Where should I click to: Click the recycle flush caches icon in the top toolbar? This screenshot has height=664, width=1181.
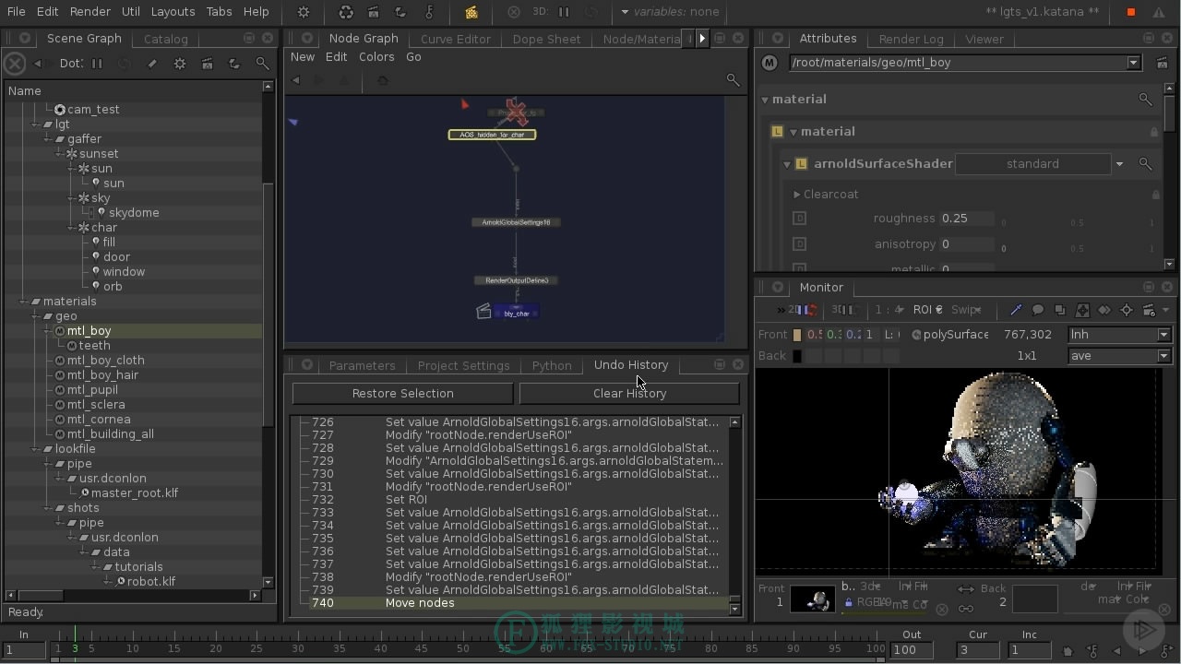tap(346, 12)
